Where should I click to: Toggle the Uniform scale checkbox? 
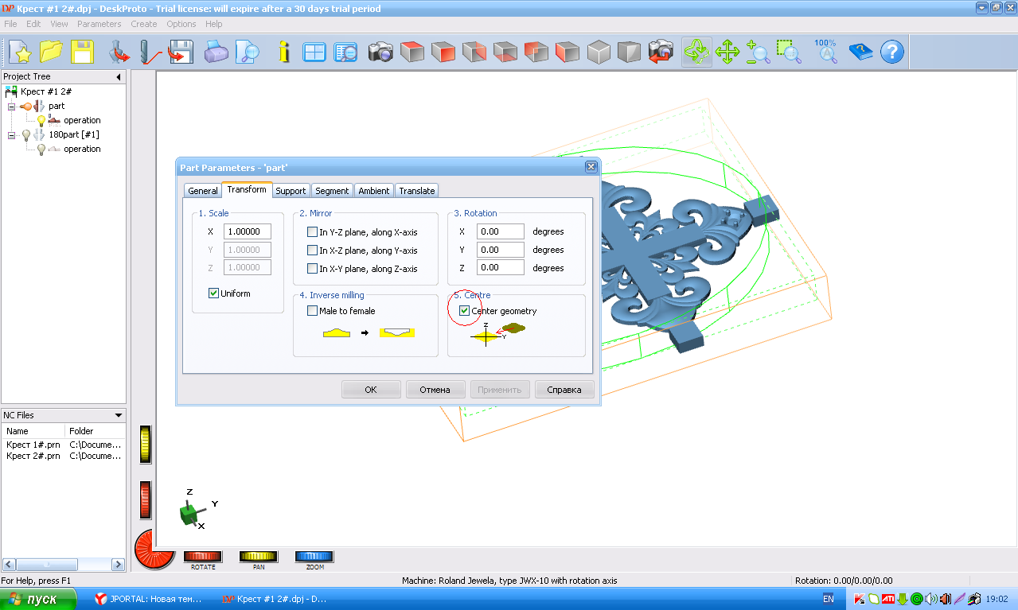coord(213,293)
